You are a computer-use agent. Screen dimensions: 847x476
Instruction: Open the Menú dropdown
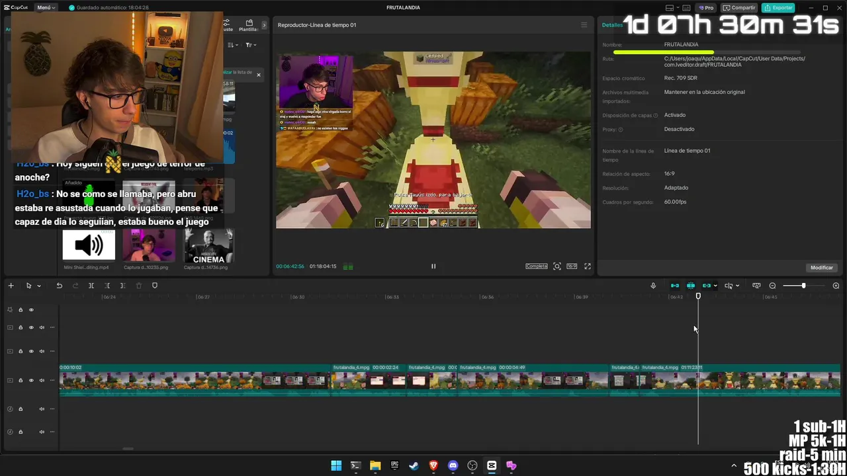tap(46, 8)
